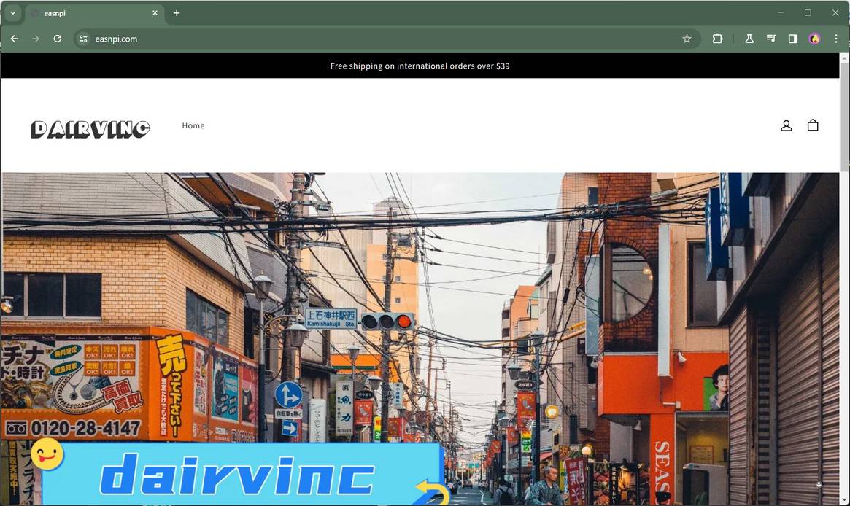Image resolution: width=850 pixels, height=506 pixels.
Task: Reload easnpi.com with the refresh icon
Action: 57,39
